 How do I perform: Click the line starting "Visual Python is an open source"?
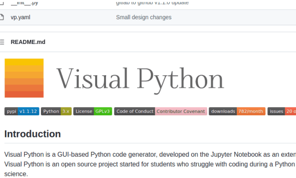[x=150, y=164]
